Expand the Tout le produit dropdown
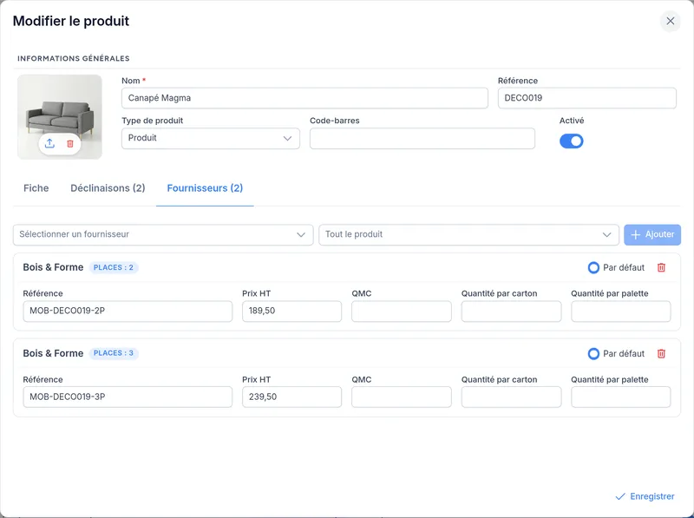The height and width of the screenshot is (518, 694). point(468,234)
